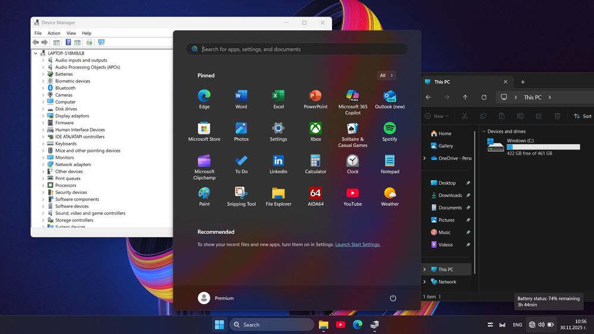Go to Home in File Explorer sidebar

441,133
